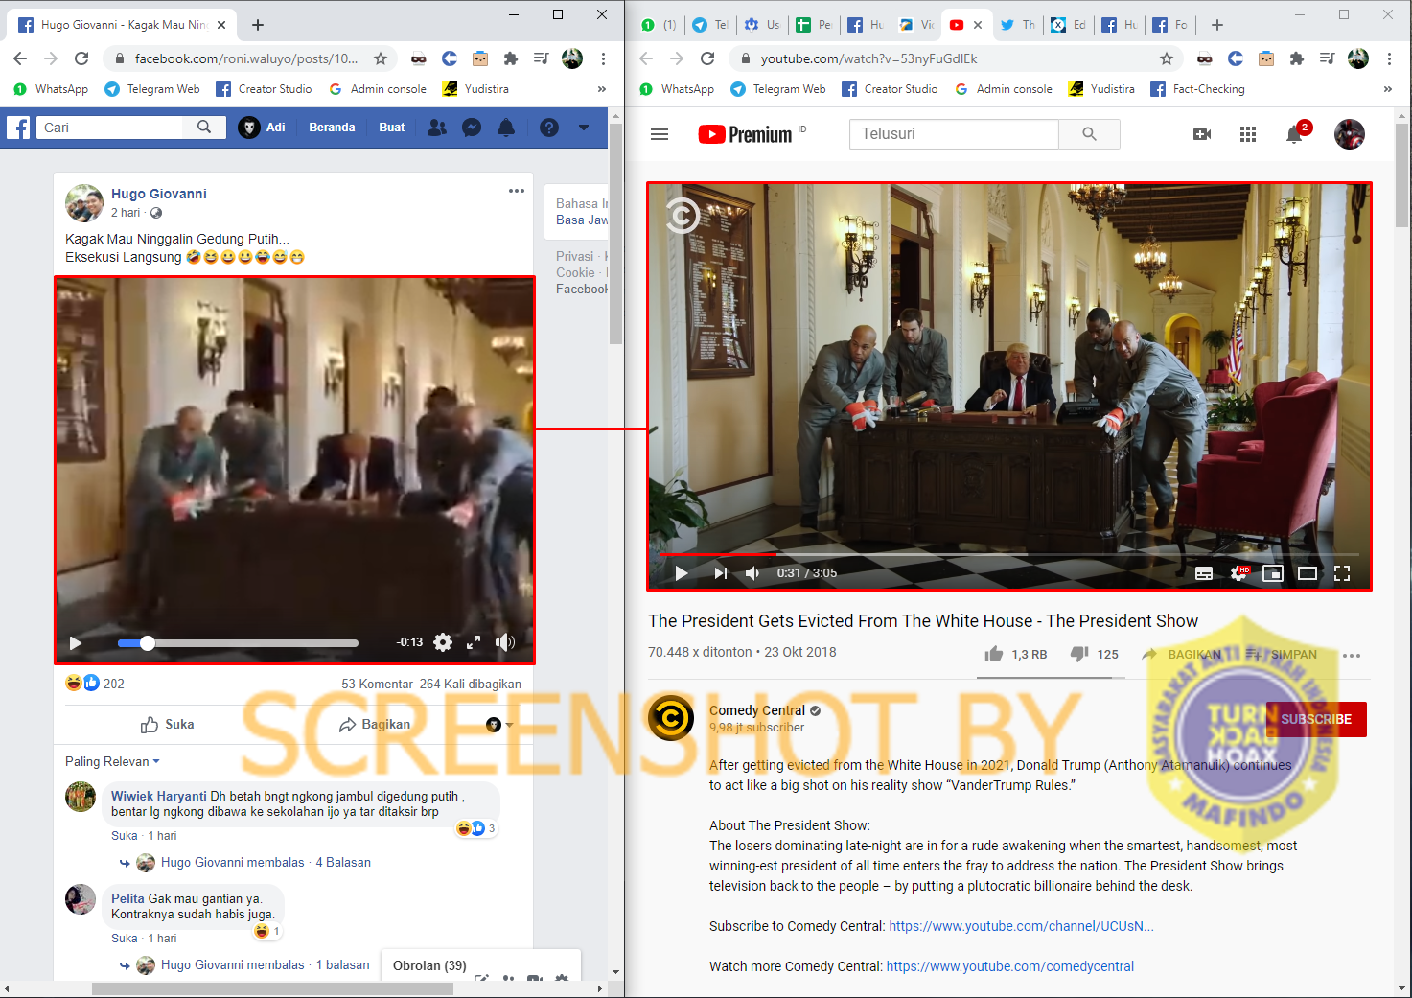Screen dimensions: 1412x998
Task: Open Facebook friend requests icon
Action: tap(437, 128)
